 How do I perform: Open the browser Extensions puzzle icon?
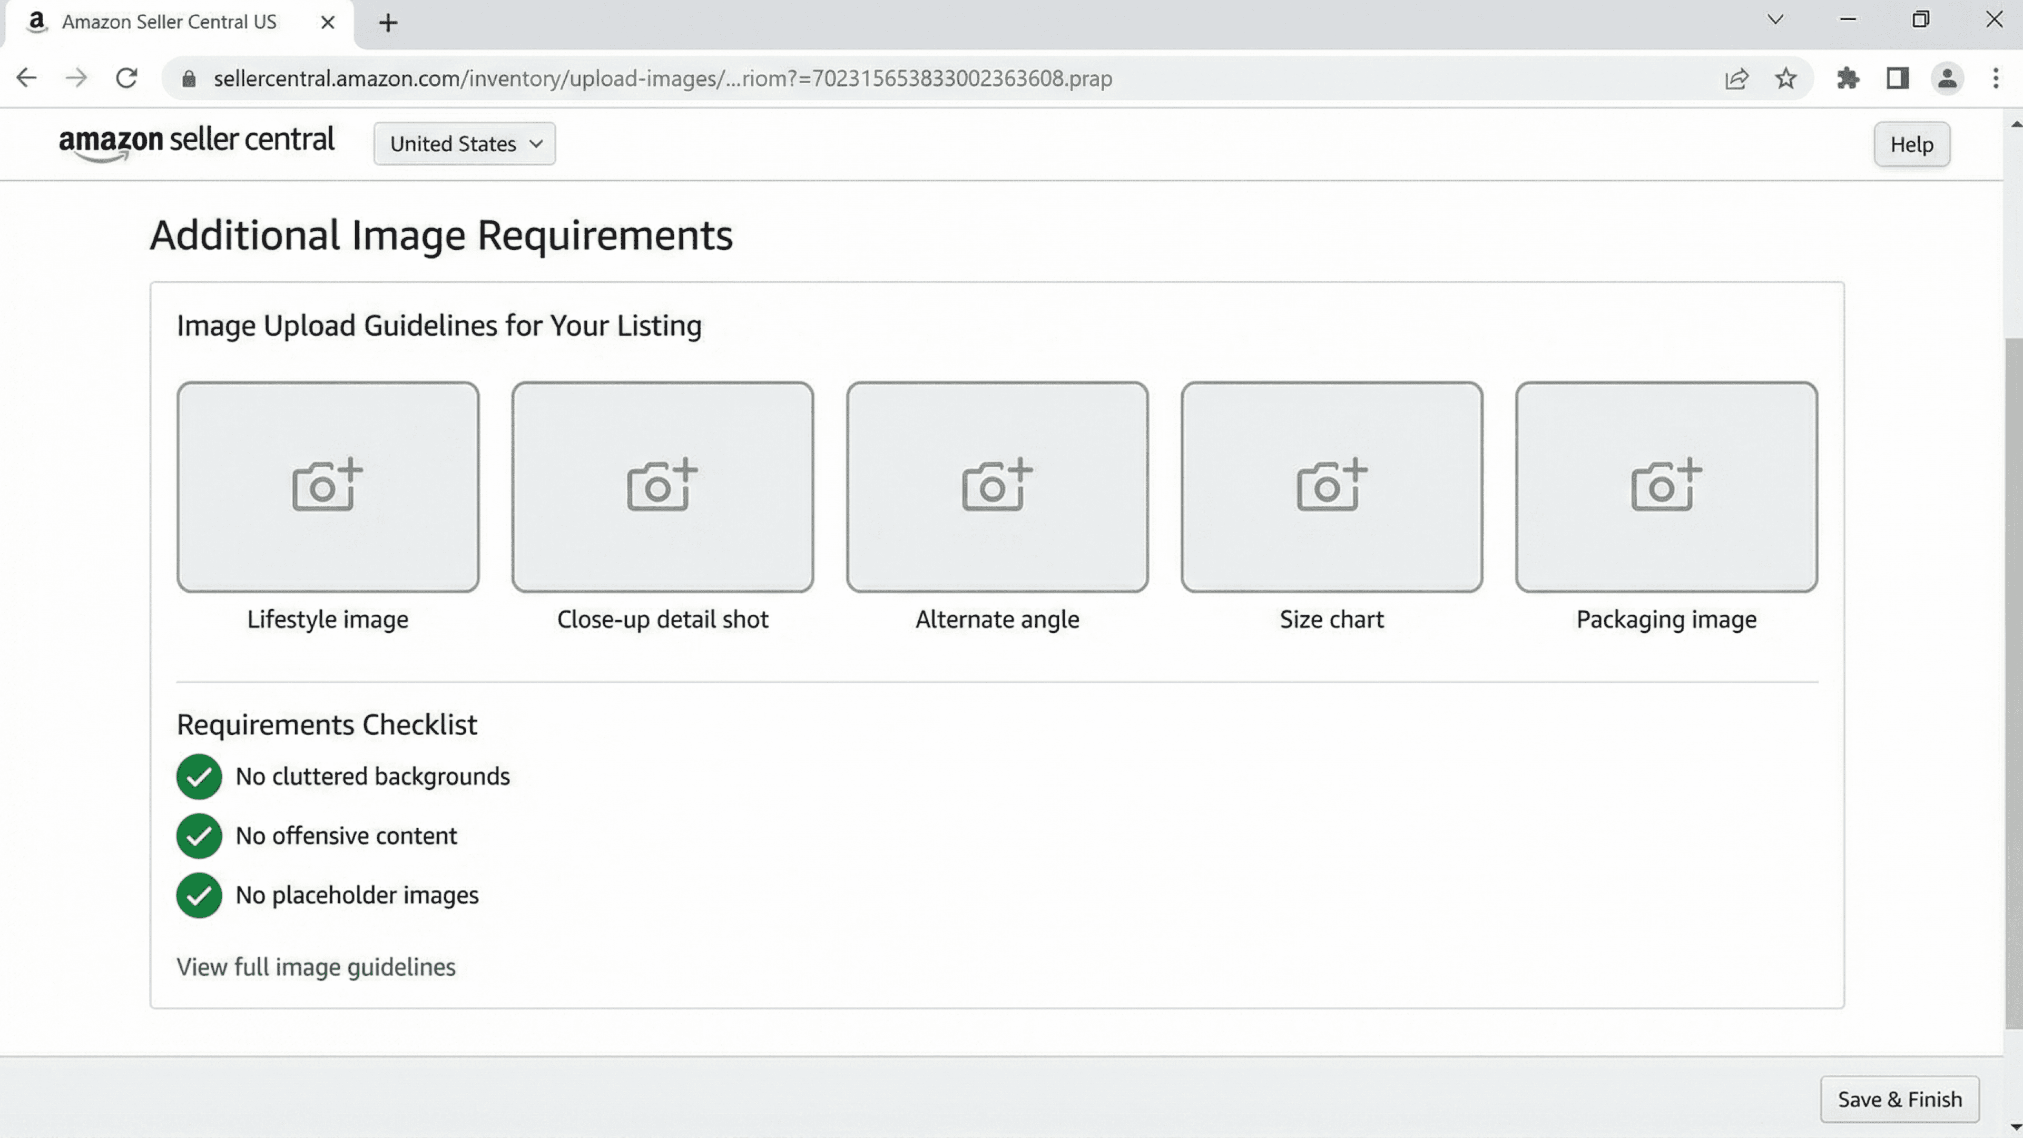(1848, 79)
